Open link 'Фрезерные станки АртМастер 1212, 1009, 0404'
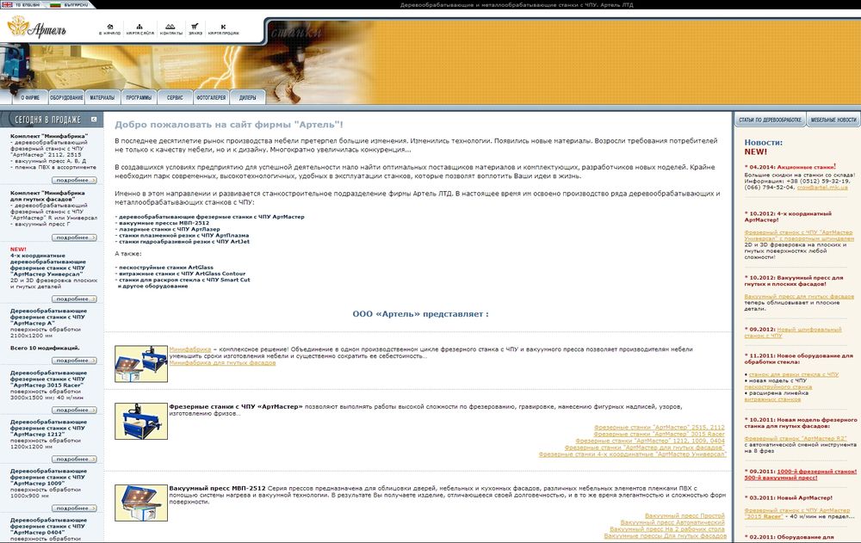The width and height of the screenshot is (861, 543). 650,441
